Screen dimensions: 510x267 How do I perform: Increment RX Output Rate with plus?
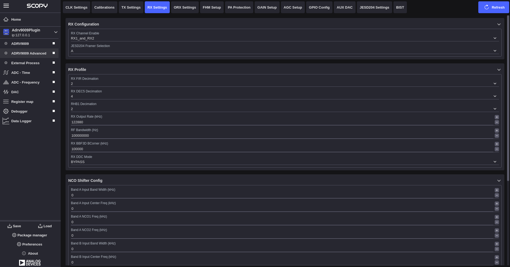click(x=497, y=117)
